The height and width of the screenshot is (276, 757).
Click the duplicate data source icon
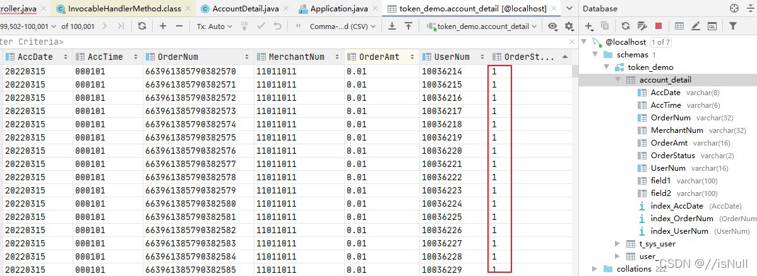[x=605, y=26]
